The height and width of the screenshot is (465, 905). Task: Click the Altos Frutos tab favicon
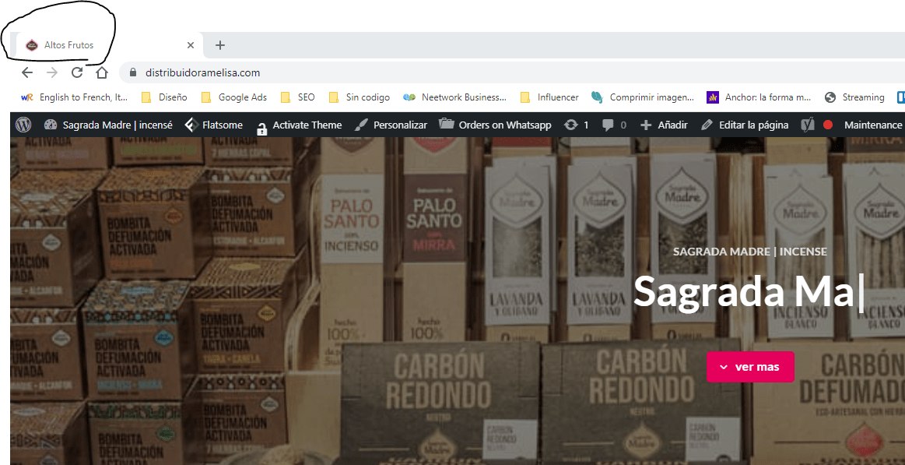tap(32, 45)
